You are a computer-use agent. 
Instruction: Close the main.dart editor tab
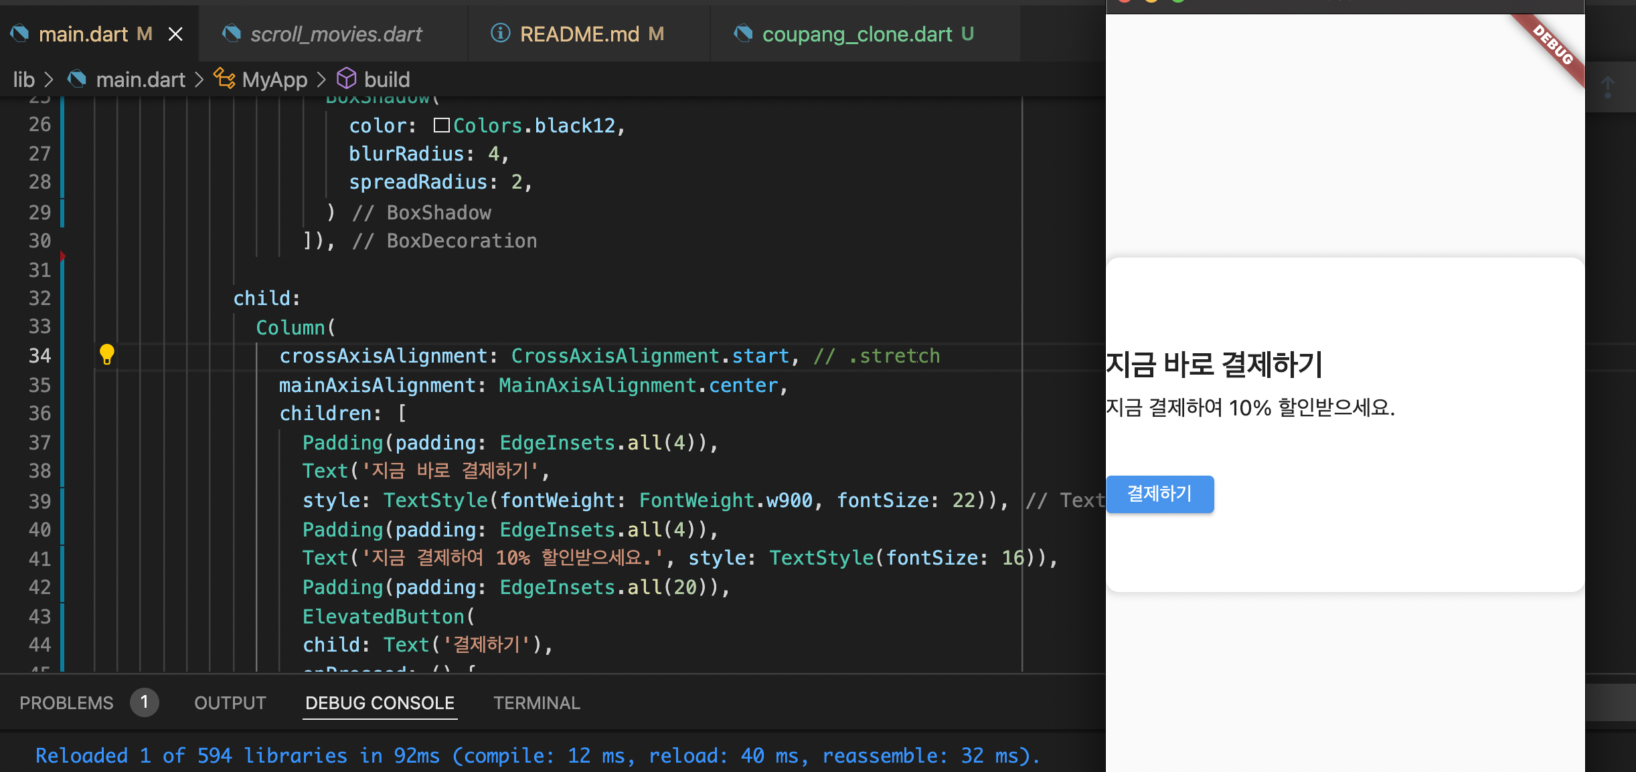pos(175,34)
